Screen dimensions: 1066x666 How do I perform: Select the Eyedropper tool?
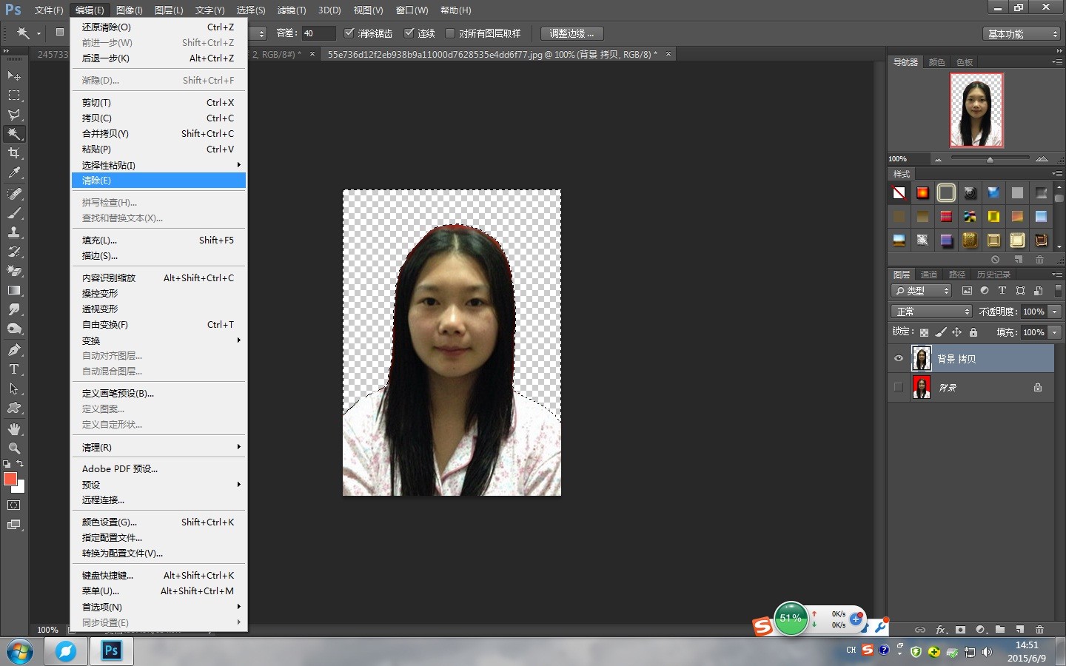coord(14,173)
